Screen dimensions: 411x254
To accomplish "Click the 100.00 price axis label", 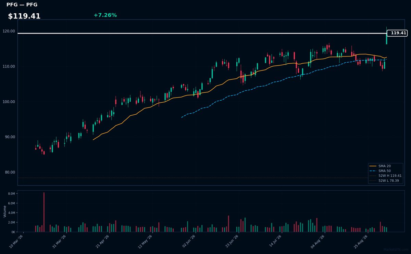I will (x=9, y=102).
